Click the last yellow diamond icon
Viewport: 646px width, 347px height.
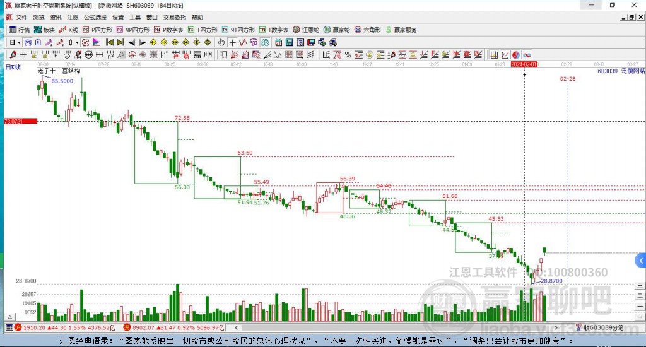click(x=207, y=42)
